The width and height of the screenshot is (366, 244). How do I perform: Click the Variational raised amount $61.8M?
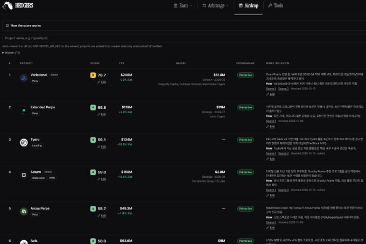[219, 75]
